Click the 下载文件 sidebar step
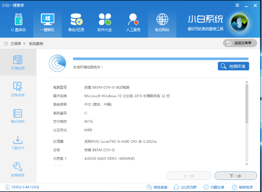 (x=18, y=143)
